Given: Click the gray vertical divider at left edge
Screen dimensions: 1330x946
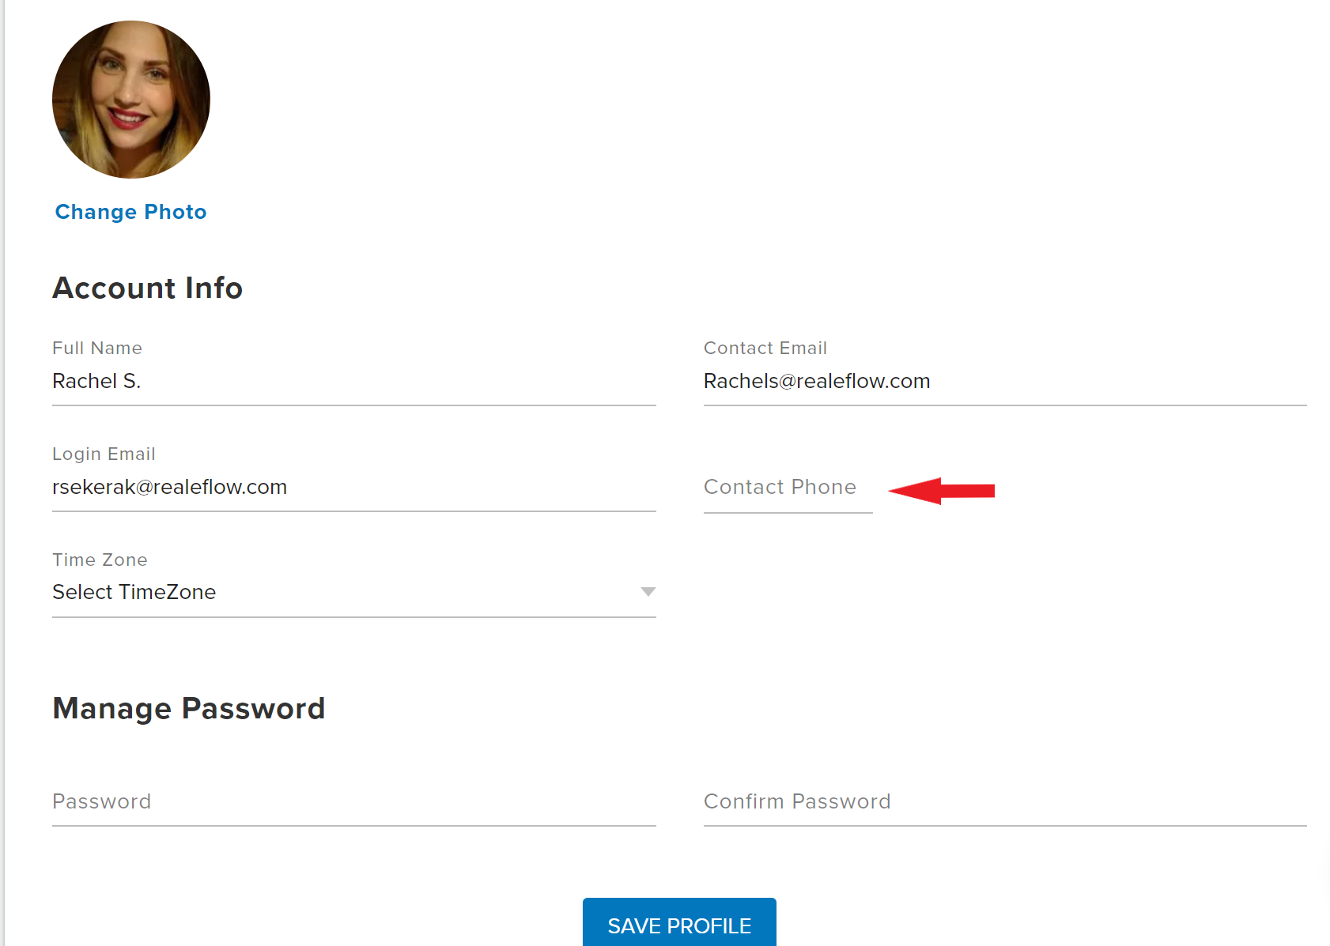Looking at the screenshot, I should (3, 473).
